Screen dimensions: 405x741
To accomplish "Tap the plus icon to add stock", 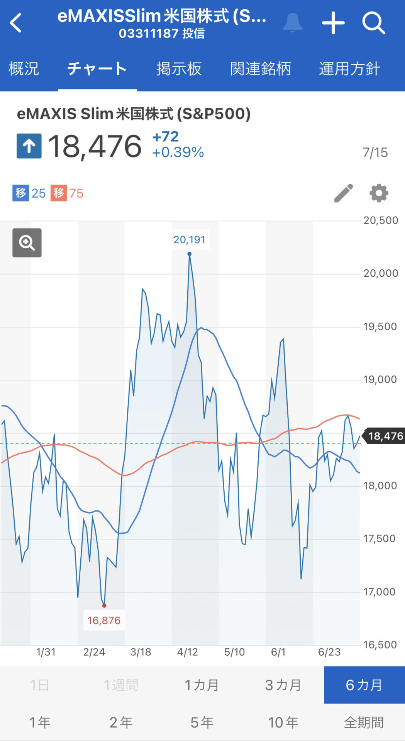I will click(333, 23).
